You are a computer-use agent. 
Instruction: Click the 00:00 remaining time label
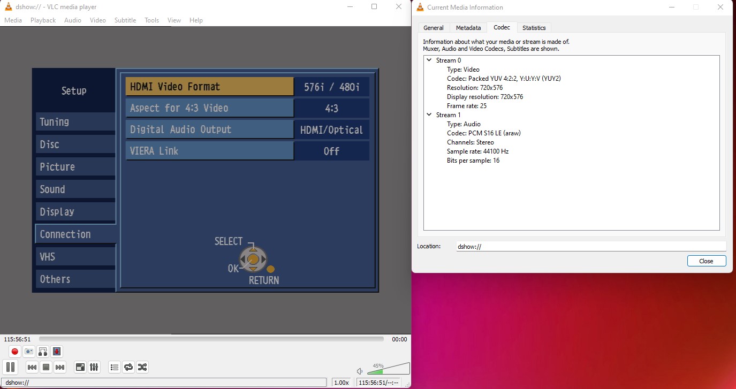click(399, 339)
